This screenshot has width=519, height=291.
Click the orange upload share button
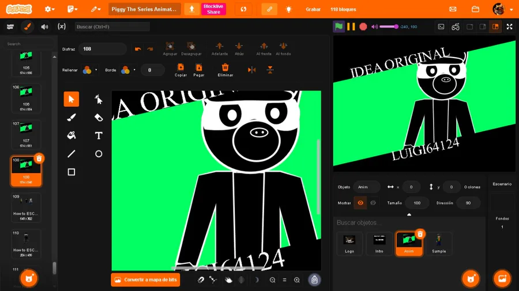coord(191,9)
